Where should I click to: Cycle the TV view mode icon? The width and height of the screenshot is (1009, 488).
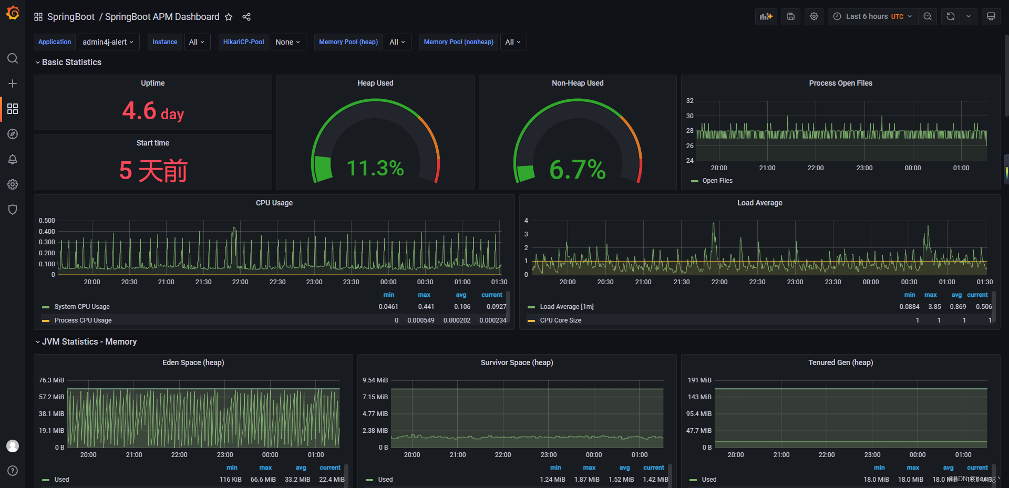point(991,16)
